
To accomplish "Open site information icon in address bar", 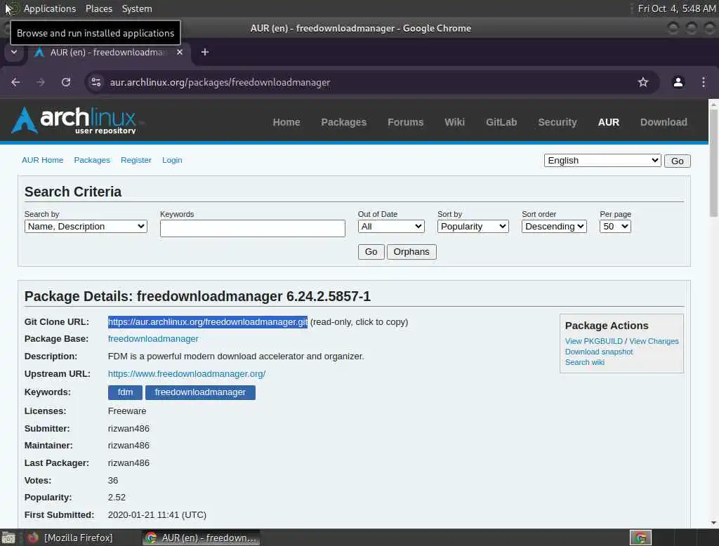I will 95,82.
